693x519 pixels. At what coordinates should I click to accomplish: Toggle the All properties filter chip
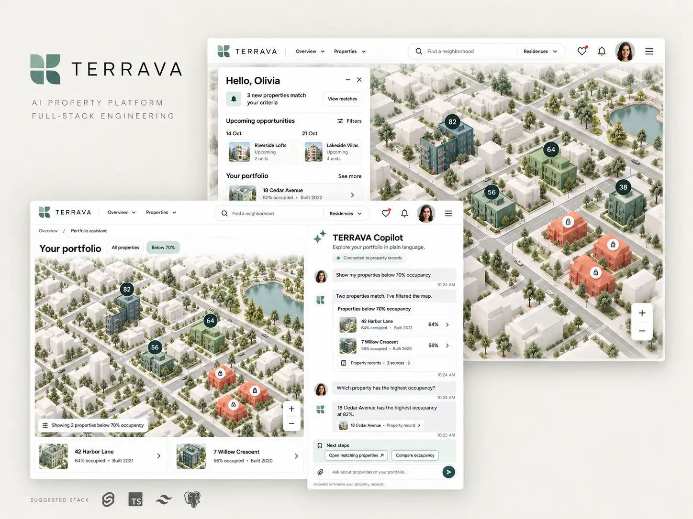125,248
